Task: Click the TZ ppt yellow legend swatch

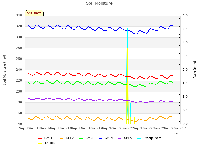Action: point(40,143)
